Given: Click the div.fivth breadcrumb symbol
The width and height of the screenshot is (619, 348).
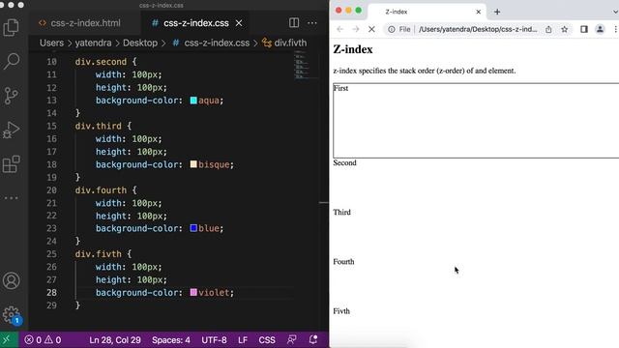Looking at the screenshot, I should (x=284, y=43).
